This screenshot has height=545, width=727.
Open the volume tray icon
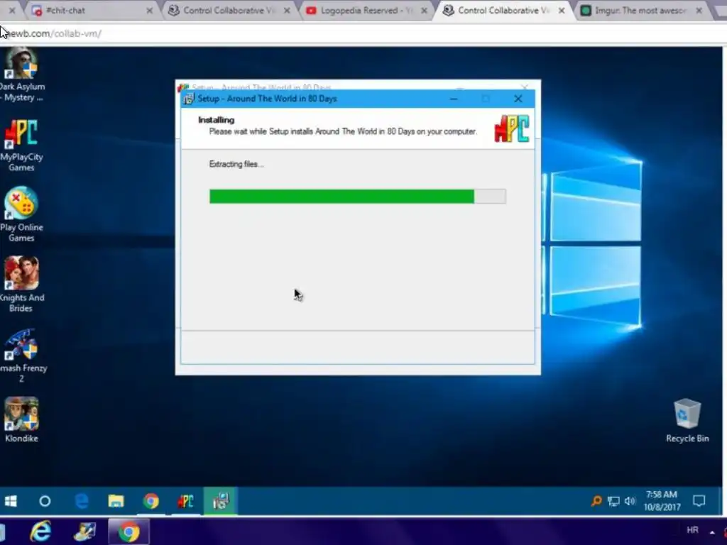pos(630,501)
